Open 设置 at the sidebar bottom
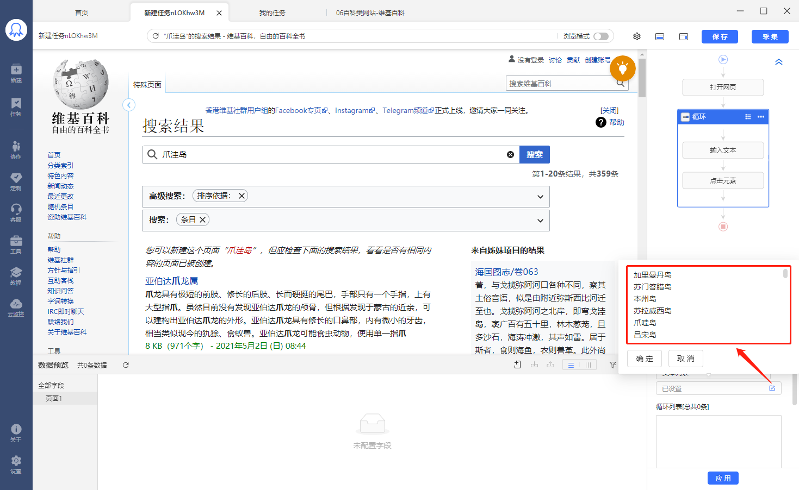This screenshot has height=490, width=799. point(16,464)
